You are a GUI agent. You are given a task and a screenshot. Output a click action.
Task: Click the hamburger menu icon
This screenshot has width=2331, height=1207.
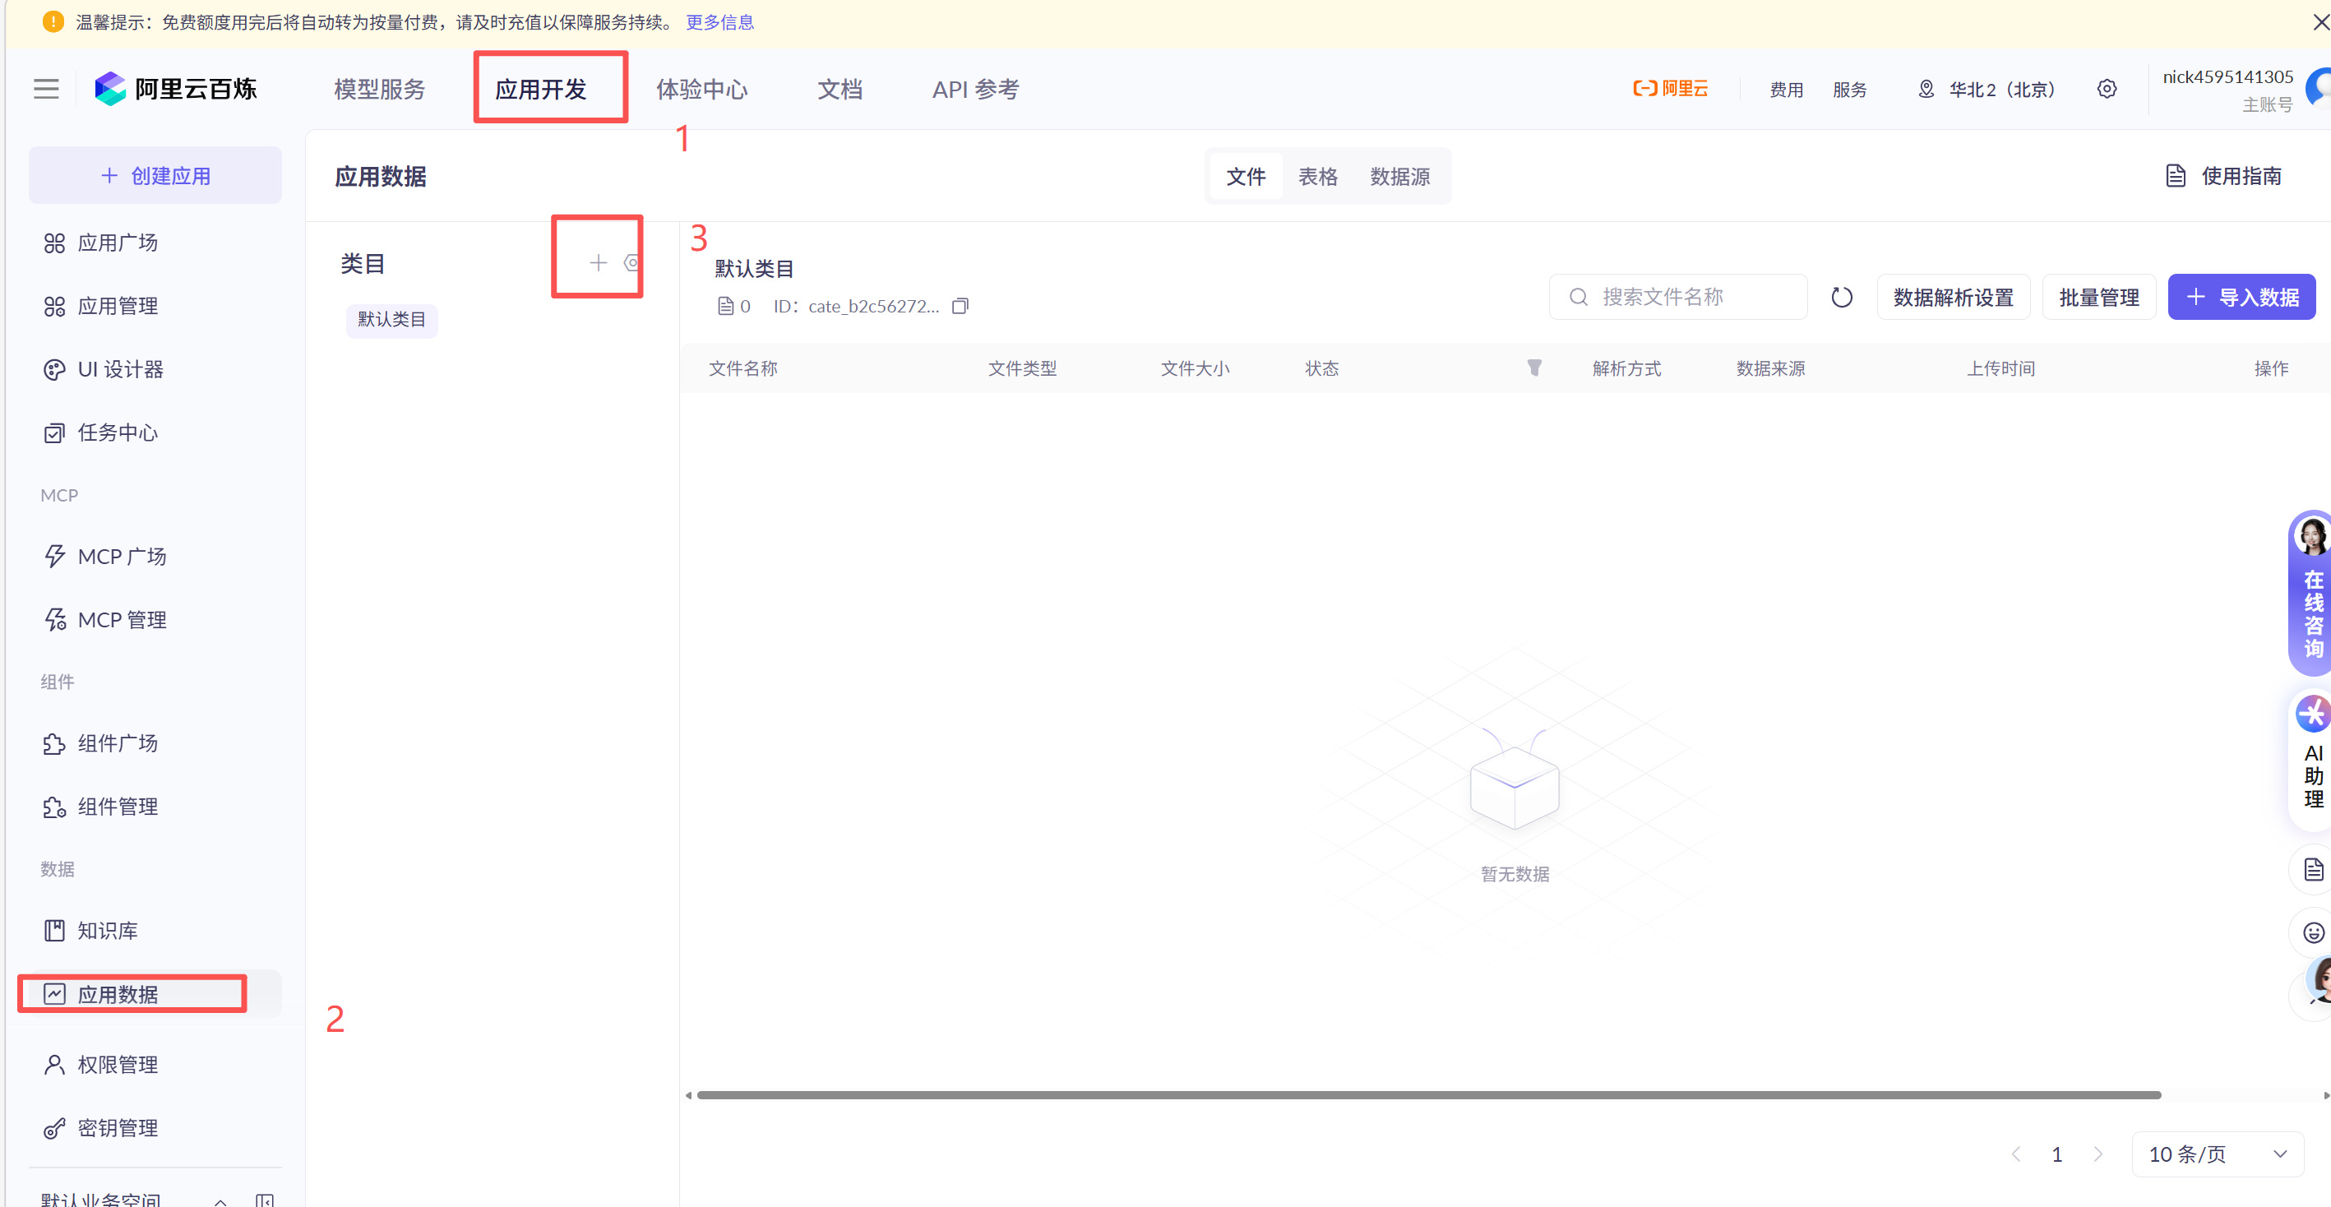click(46, 89)
